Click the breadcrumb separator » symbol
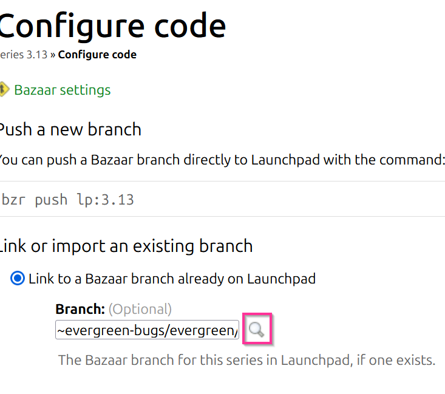 click(53, 55)
